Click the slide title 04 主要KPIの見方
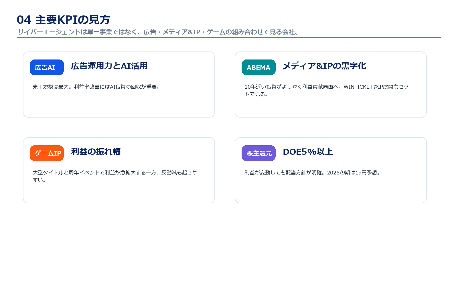 63,20
